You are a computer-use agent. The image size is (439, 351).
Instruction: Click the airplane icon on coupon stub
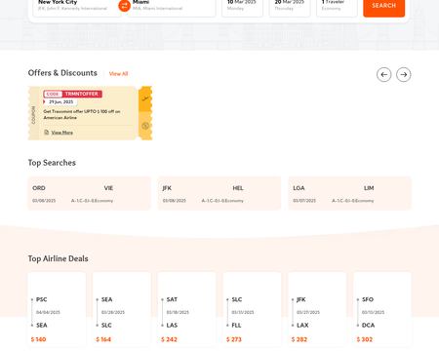[x=145, y=98]
